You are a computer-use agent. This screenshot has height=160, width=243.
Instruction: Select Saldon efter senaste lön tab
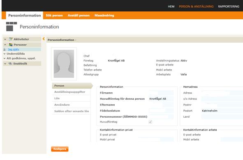pos(71,111)
